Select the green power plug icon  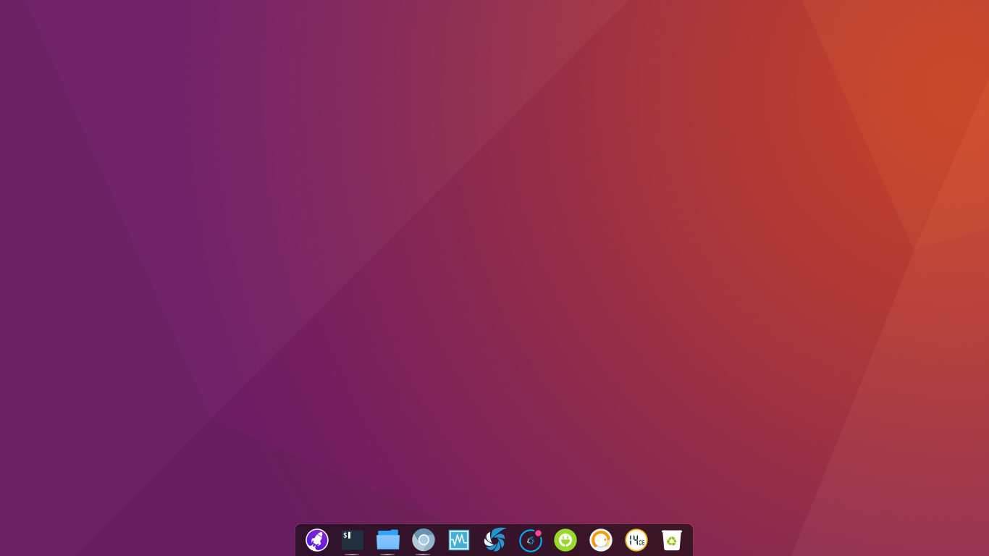pyautogui.click(x=565, y=540)
